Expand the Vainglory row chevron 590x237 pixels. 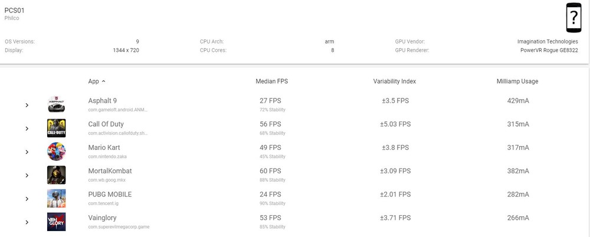(27, 222)
